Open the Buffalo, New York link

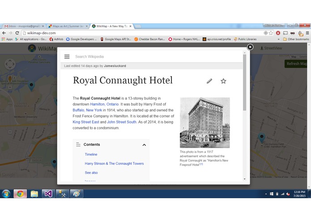point(87,110)
